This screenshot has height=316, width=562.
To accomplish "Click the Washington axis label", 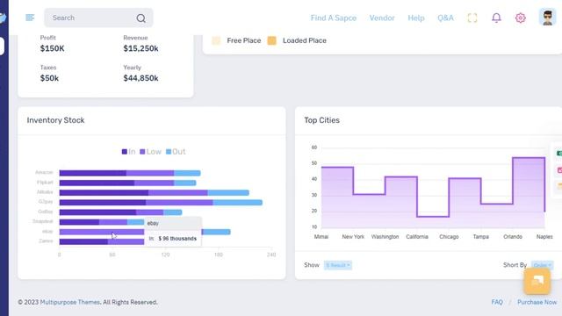I will [x=385, y=237].
